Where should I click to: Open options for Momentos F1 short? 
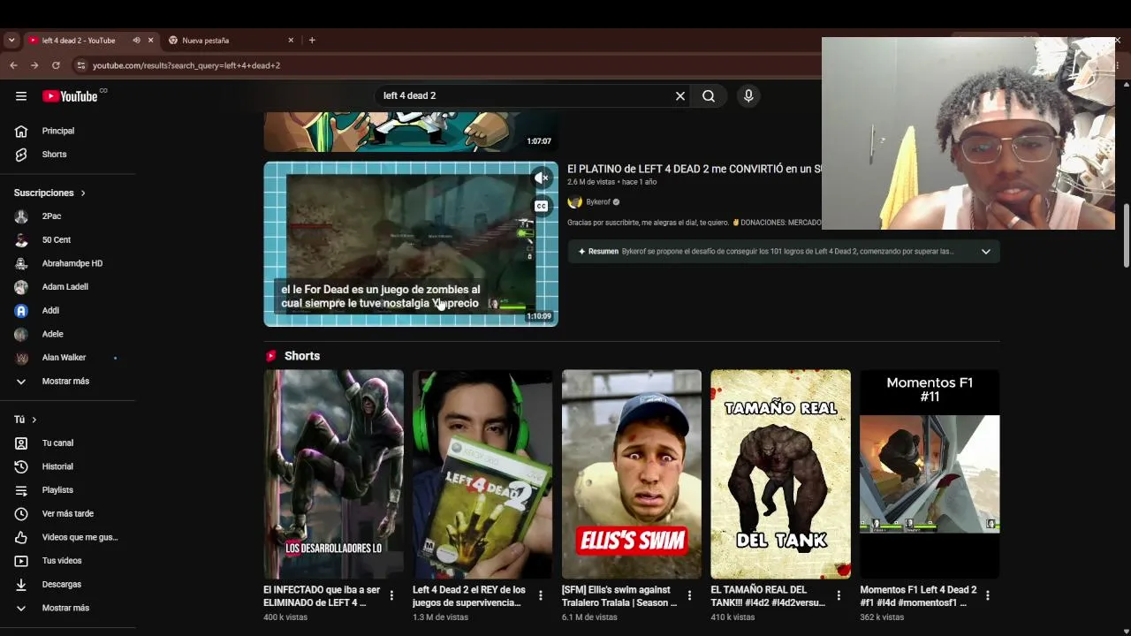[988, 596]
